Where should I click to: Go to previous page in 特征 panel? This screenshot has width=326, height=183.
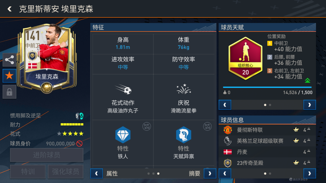tap(97, 174)
